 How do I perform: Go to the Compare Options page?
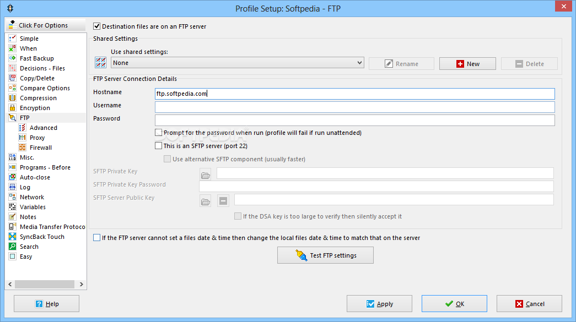tap(45, 88)
